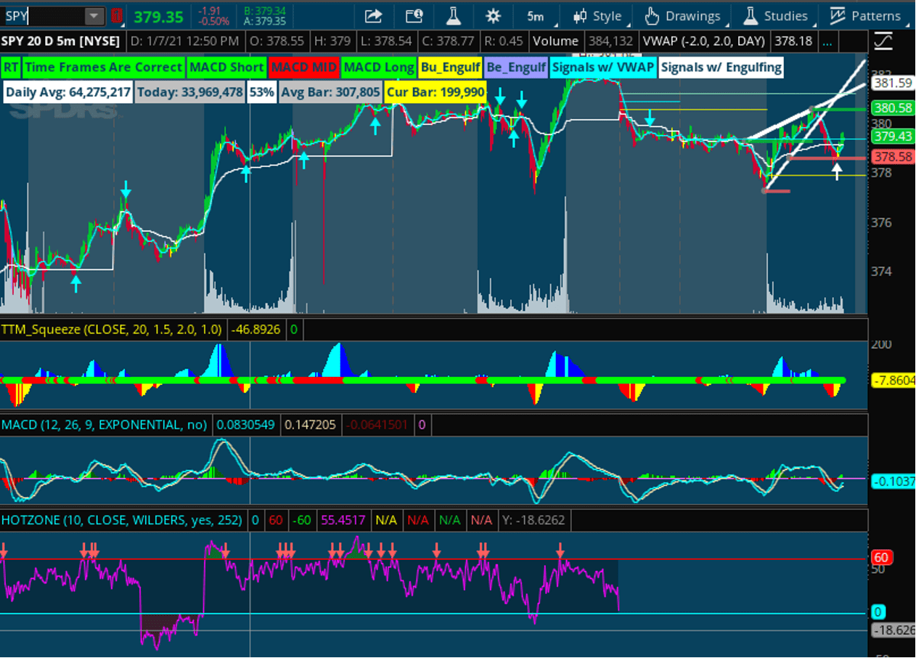Open the chart settings gear icon
The width and height of the screenshot is (916, 658).
pyautogui.click(x=492, y=16)
